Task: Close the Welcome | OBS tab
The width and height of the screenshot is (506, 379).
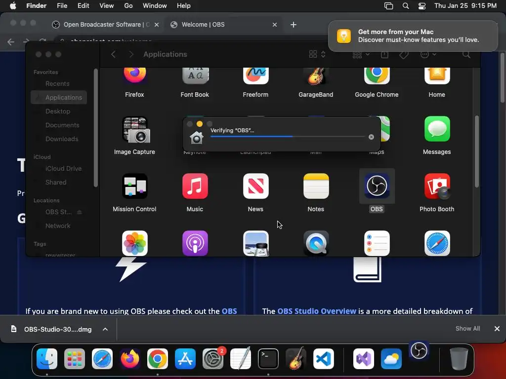Action: (x=275, y=25)
